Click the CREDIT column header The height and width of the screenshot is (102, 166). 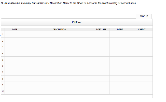click(142, 30)
